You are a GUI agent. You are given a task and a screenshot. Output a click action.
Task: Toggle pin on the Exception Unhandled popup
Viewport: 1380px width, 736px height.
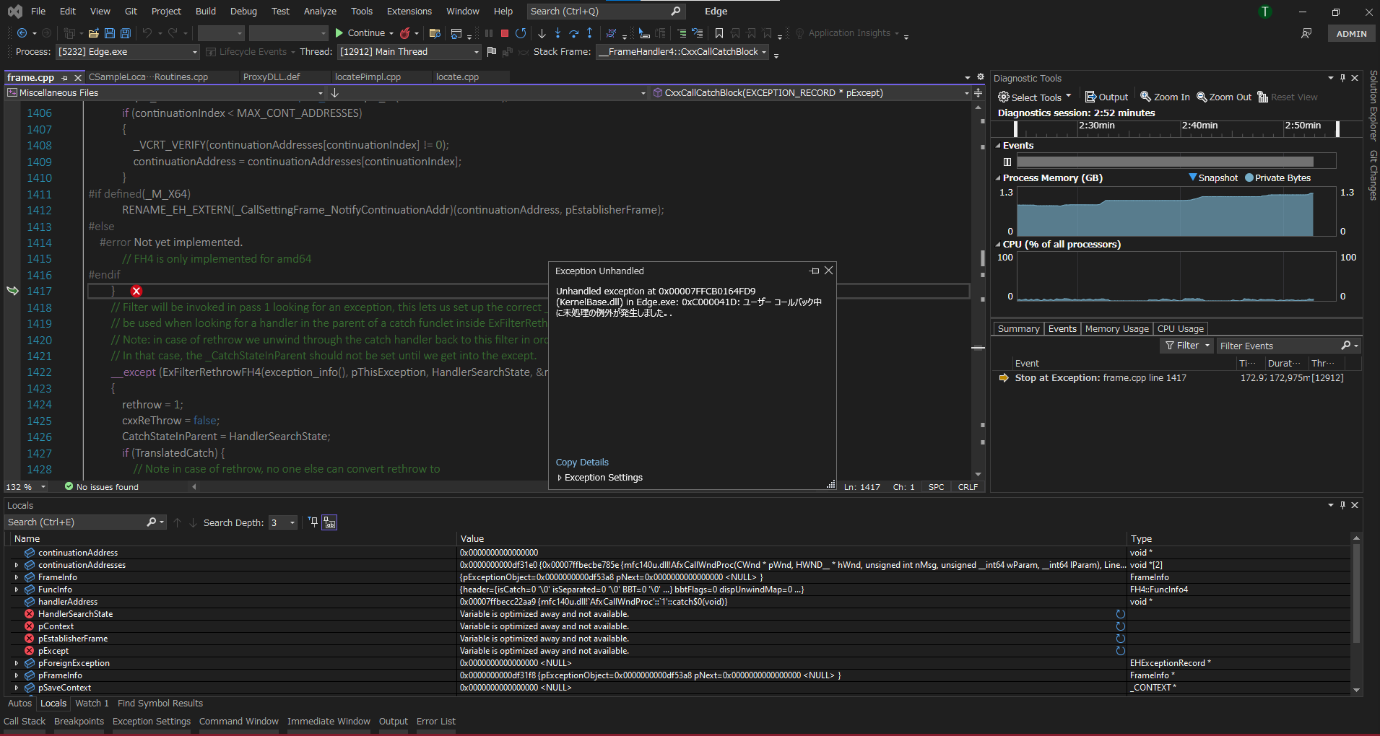(x=815, y=271)
